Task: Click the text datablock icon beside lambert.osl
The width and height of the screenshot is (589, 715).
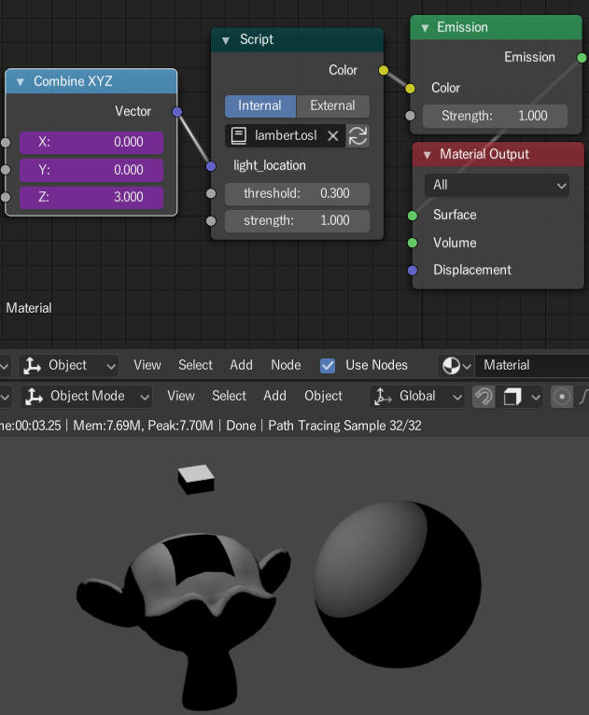Action: (238, 136)
